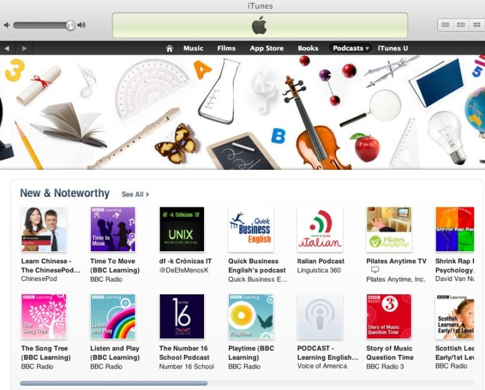This screenshot has height=390, width=485.
Task: Go to the iTunes Store home icon
Action: 169,48
